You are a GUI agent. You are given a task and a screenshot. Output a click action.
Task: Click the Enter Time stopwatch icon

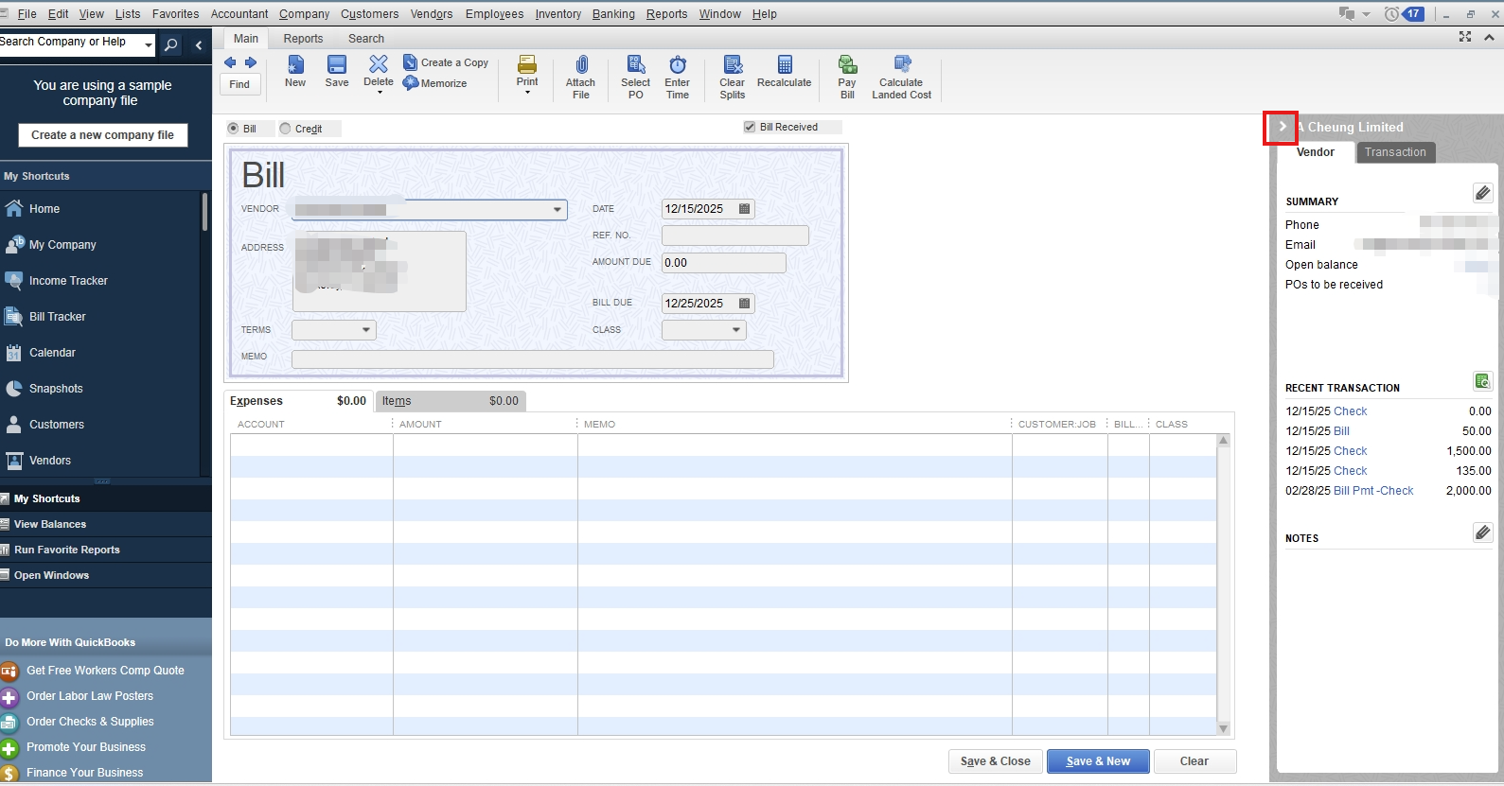pos(678,64)
